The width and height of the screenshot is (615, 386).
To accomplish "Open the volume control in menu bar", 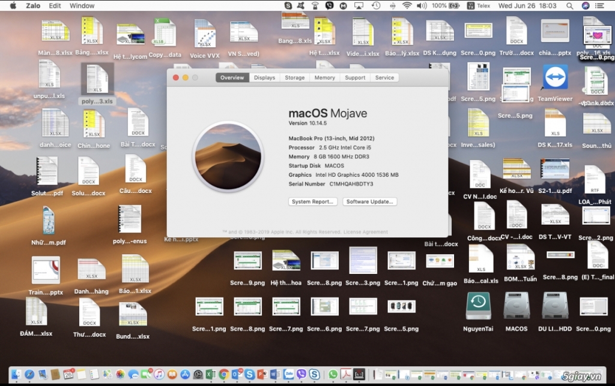I will pyautogui.click(x=422, y=5).
